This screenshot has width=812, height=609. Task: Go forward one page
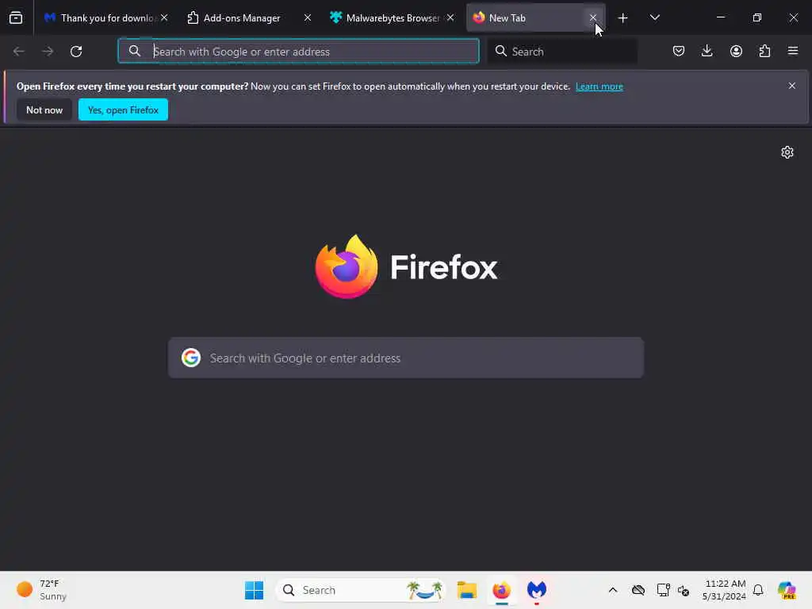[x=48, y=52]
